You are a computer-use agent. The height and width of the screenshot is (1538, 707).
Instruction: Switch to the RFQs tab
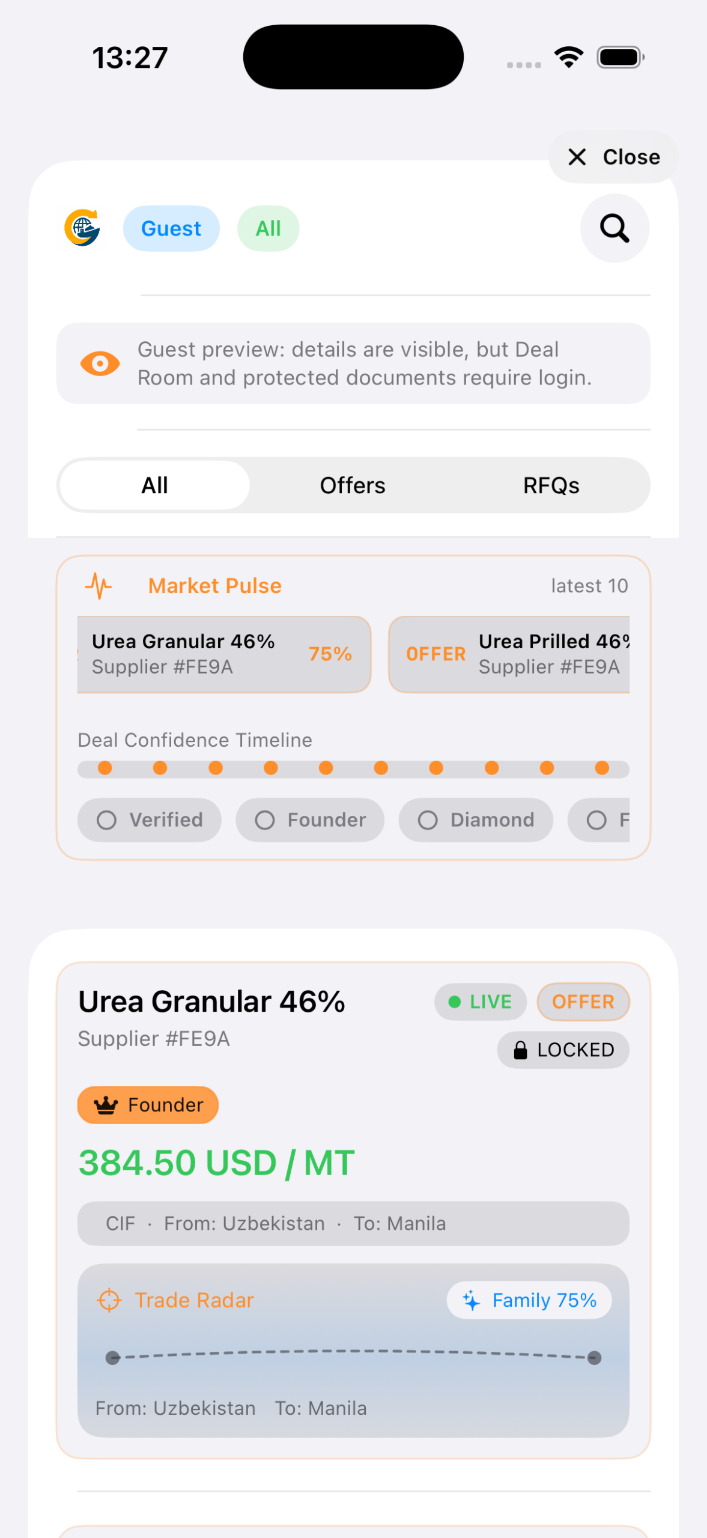551,485
